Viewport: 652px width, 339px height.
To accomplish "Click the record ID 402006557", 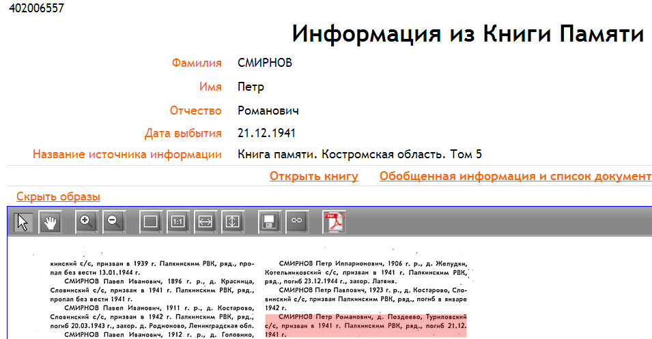I will point(33,8).
